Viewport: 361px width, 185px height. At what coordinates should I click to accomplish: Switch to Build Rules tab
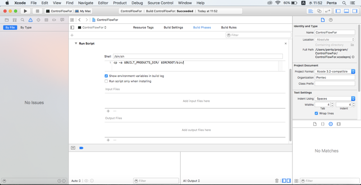coord(229,27)
